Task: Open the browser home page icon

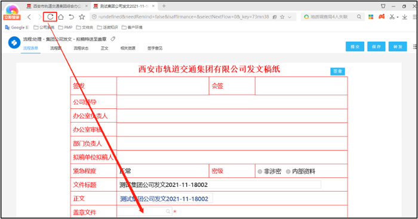Action: 61,17
